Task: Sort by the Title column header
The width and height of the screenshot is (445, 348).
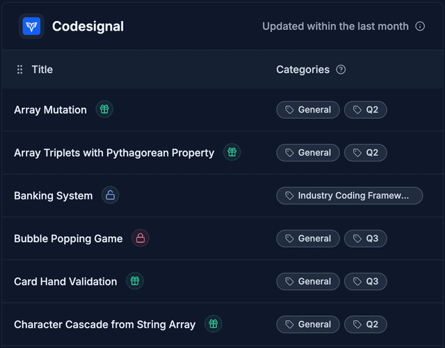Action: point(42,70)
